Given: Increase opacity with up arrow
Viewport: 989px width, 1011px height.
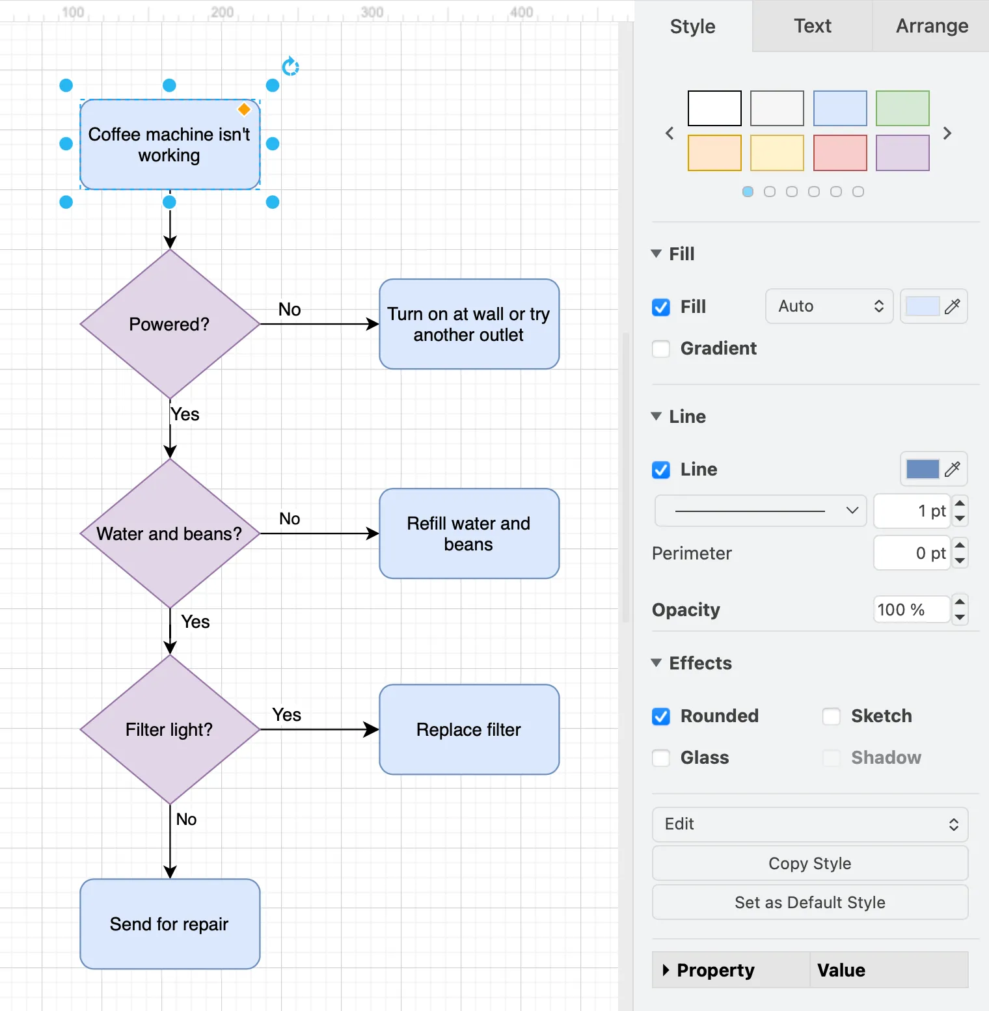Looking at the screenshot, I should [960, 602].
